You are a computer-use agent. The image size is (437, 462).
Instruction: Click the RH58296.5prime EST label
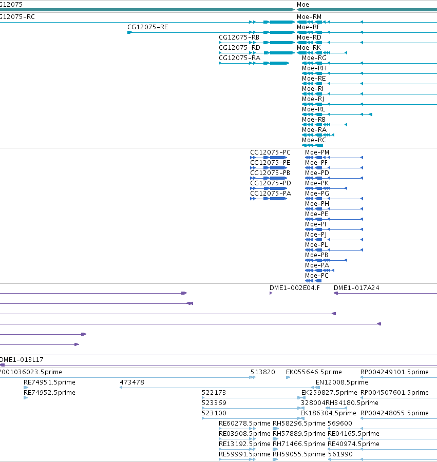tap(299, 423)
